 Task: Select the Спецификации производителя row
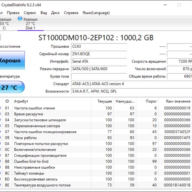coord(96,156)
